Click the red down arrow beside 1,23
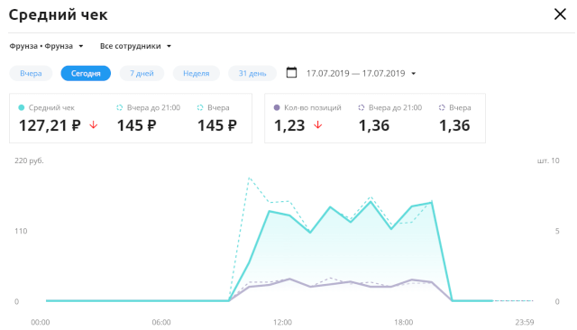This screenshot has height=330, width=577. coord(318,125)
